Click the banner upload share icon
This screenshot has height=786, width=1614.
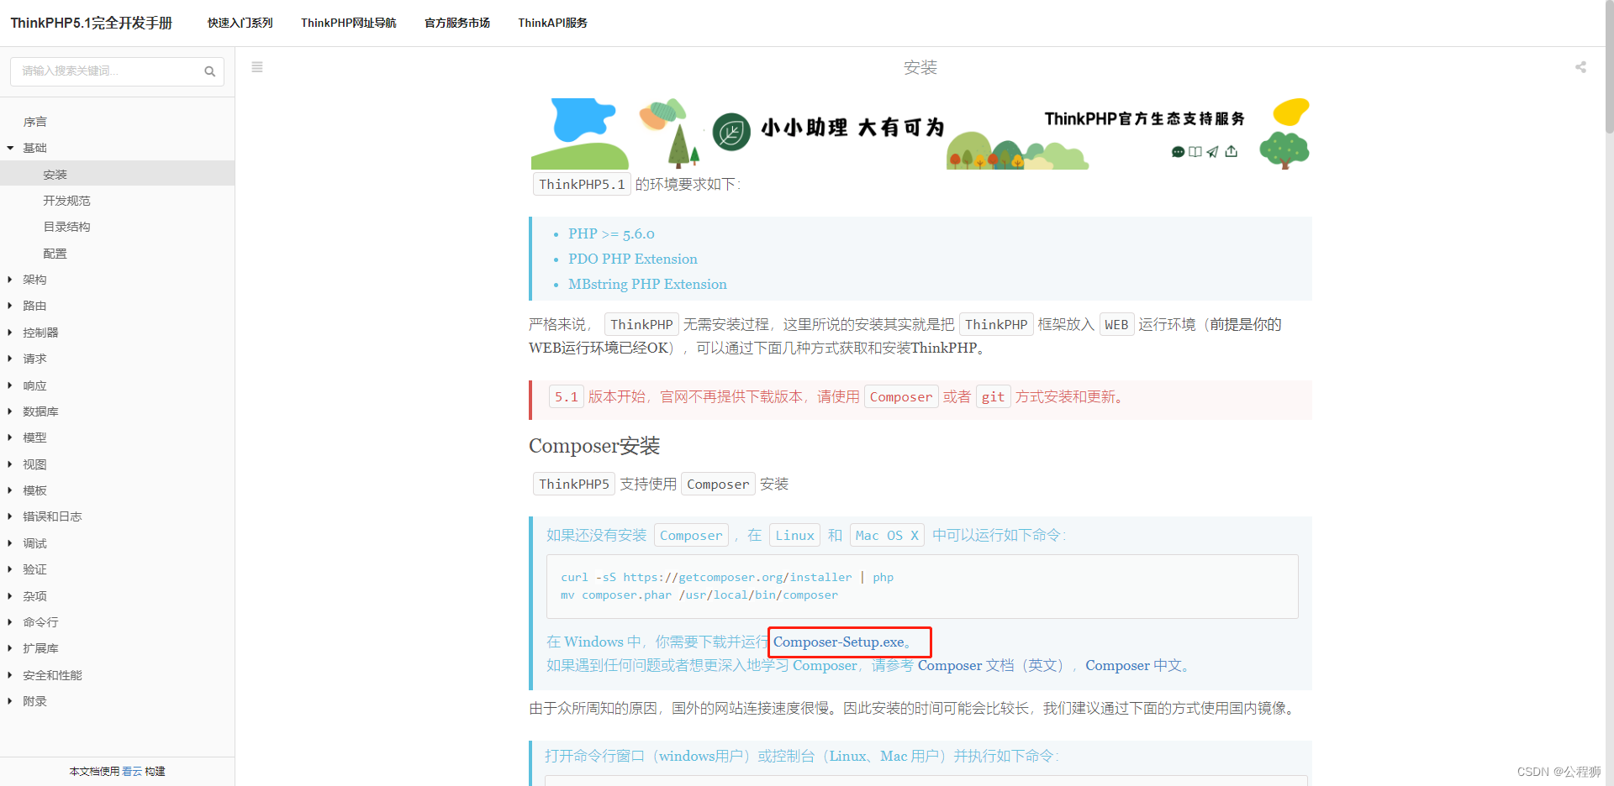pyautogui.click(x=1232, y=151)
